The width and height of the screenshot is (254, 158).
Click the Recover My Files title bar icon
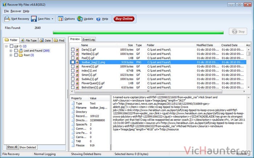click(x=4, y=4)
